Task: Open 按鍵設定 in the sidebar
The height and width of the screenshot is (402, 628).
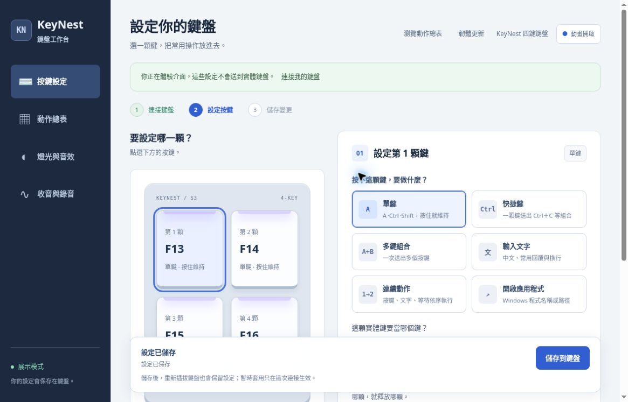Action: [56, 82]
